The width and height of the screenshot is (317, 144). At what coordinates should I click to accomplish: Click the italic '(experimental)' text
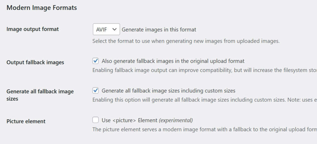click(176, 120)
